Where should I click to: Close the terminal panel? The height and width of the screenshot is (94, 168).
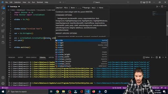166,57
